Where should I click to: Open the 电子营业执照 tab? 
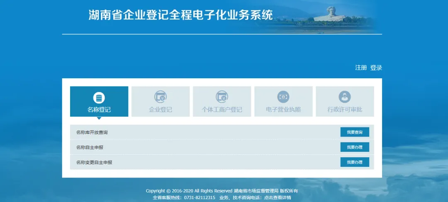(x=283, y=101)
